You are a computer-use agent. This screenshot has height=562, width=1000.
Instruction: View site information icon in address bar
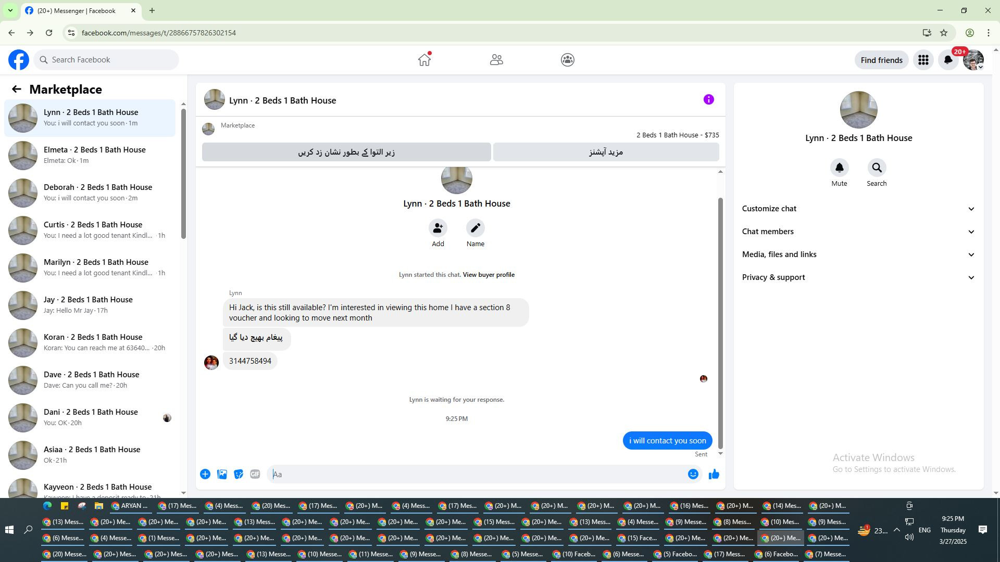point(72,33)
